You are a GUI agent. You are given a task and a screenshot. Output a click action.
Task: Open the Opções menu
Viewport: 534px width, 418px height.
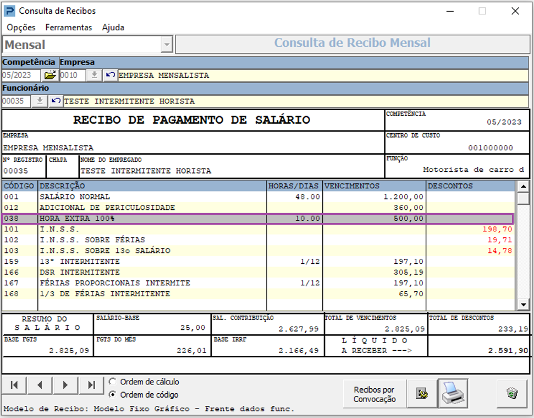pos(21,28)
